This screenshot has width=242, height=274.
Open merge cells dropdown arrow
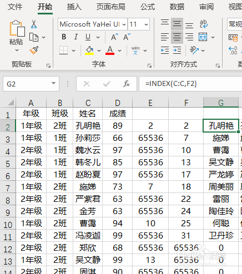pos(213,37)
